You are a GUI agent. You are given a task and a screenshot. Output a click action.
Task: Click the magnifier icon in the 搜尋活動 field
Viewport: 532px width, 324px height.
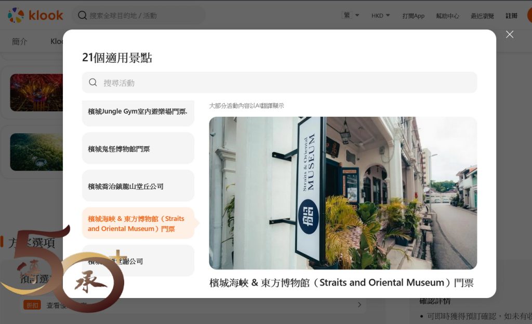tap(93, 82)
